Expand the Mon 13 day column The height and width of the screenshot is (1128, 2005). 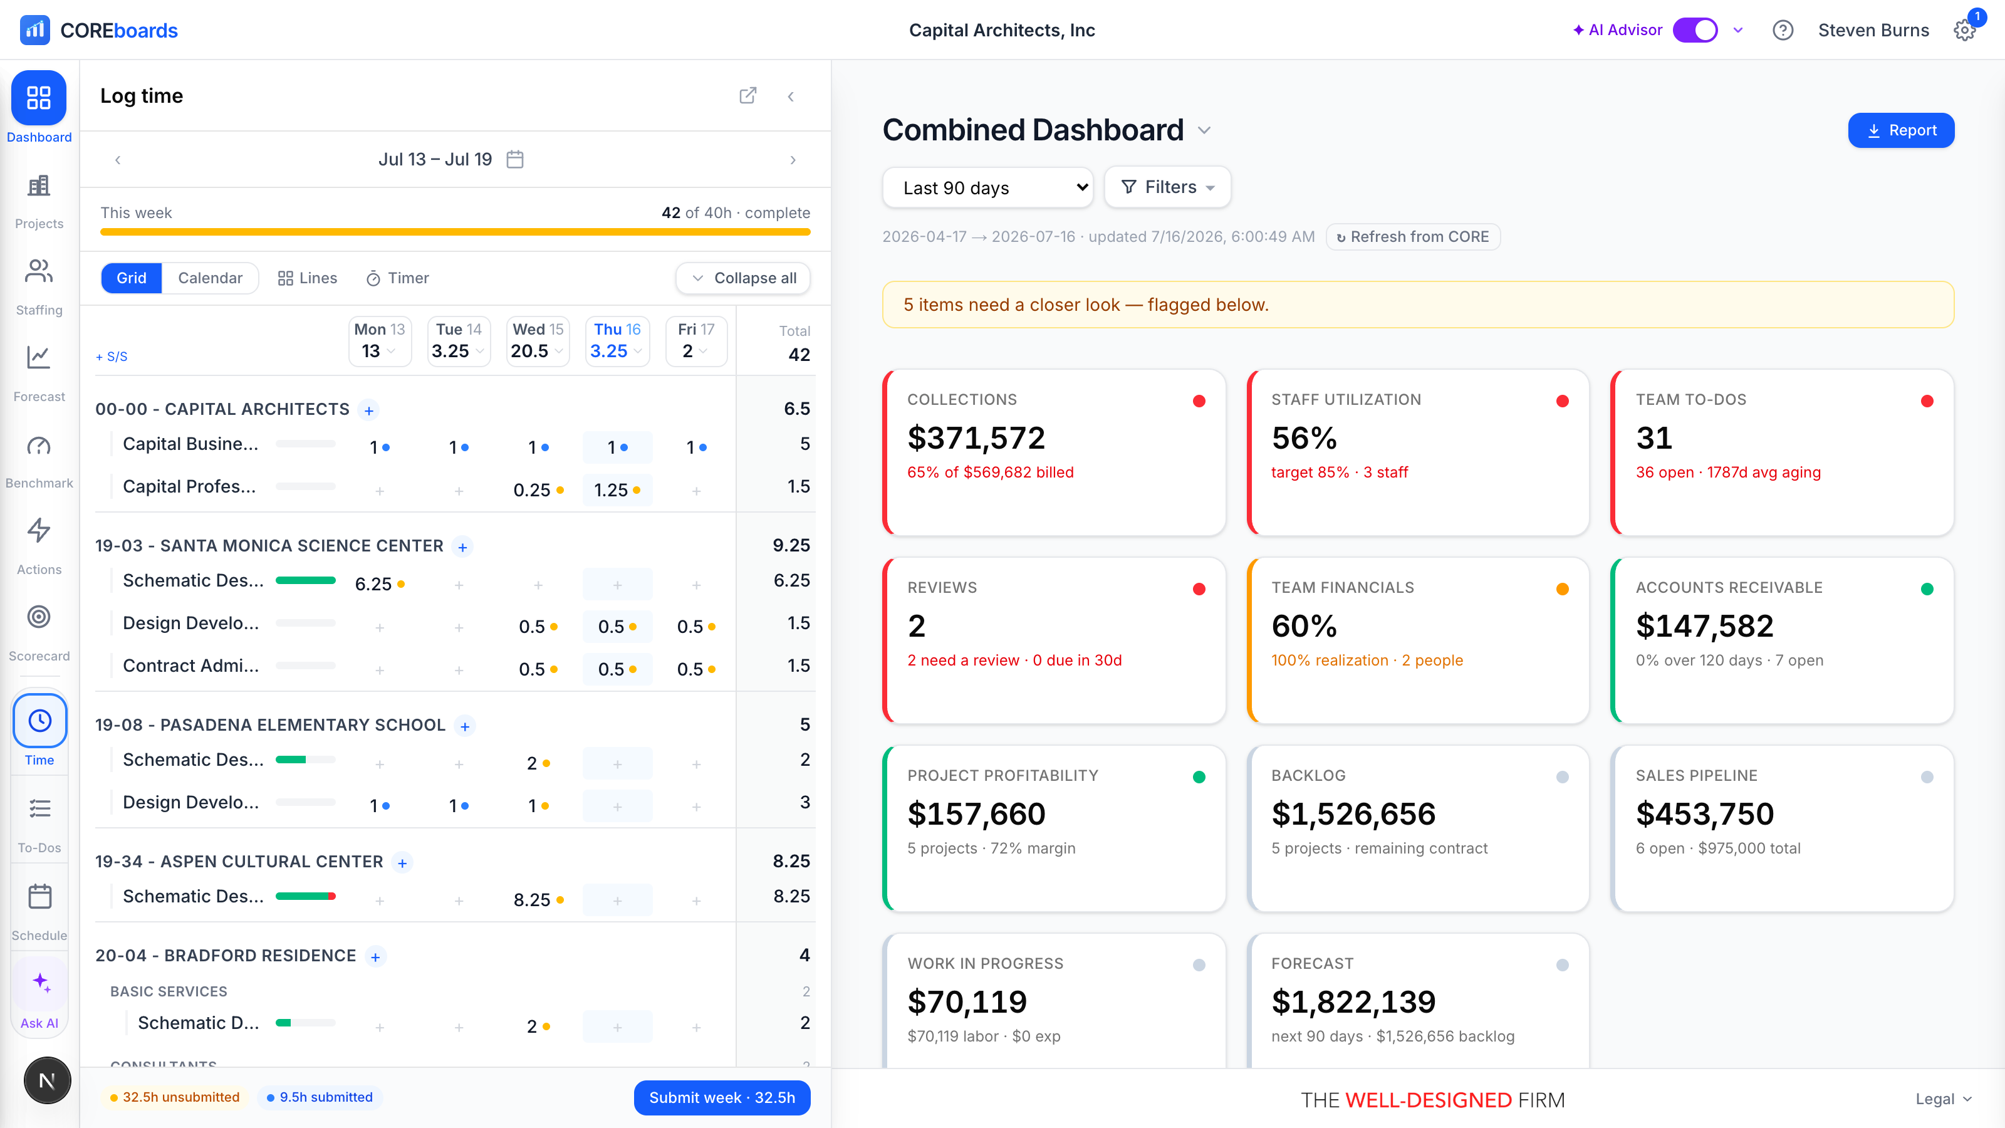click(380, 341)
